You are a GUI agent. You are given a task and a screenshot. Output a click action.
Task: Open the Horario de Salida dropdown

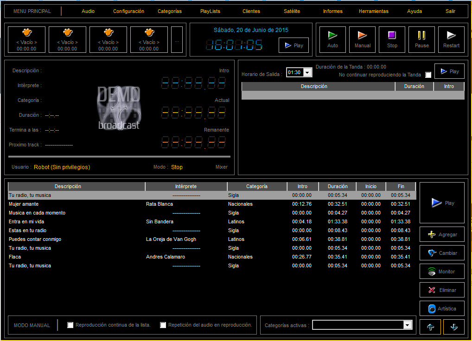[307, 72]
